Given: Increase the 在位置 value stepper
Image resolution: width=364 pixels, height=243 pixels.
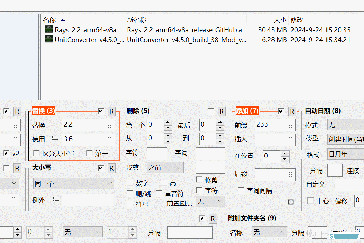Looking at the screenshot, I should click(x=285, y=154).
